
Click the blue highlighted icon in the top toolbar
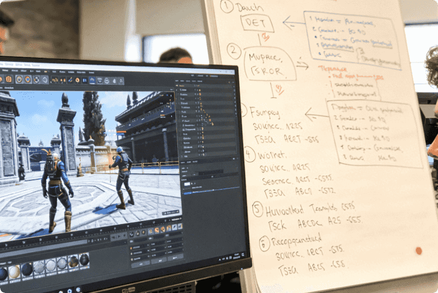92,80
